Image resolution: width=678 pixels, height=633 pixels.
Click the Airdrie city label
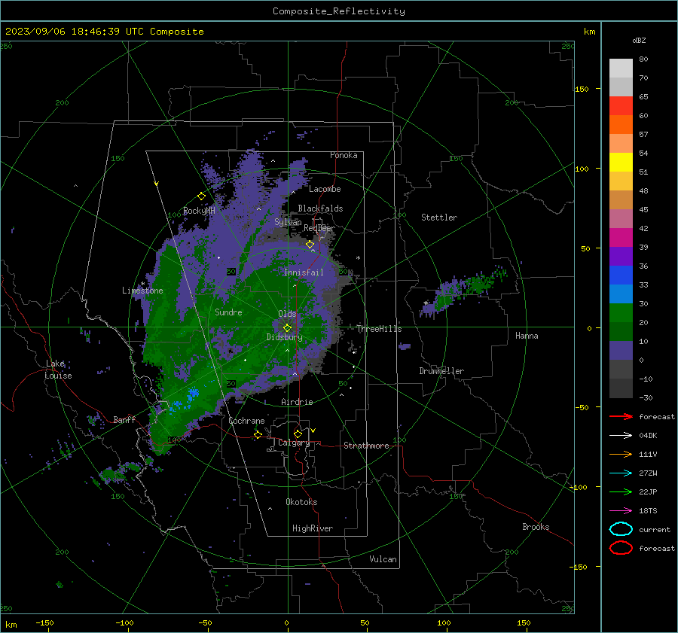pos(297,402)
